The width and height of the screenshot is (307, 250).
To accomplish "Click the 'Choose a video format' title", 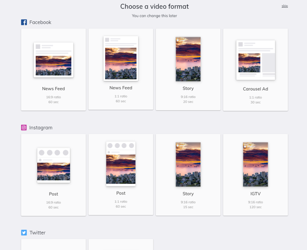I will click(154, 7).
